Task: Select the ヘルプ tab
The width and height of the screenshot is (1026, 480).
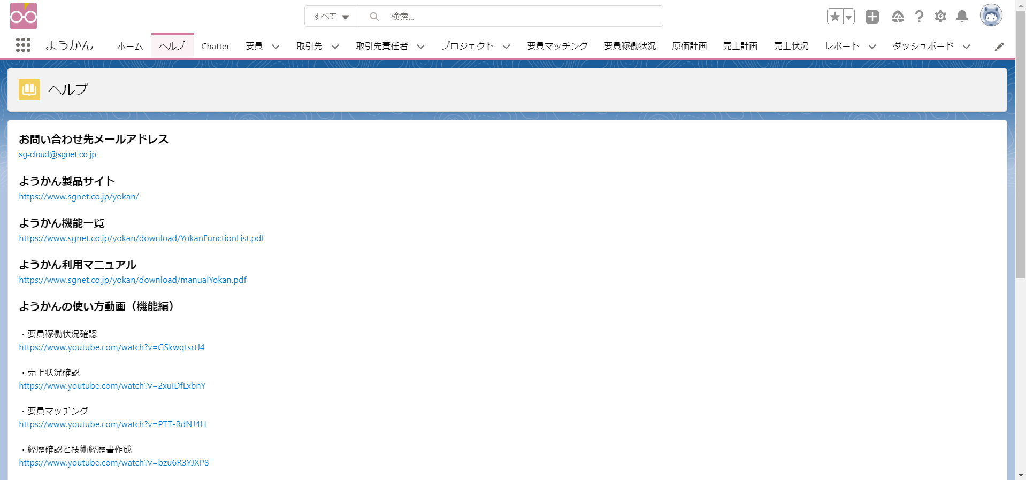Action: (x=172, y=46)
